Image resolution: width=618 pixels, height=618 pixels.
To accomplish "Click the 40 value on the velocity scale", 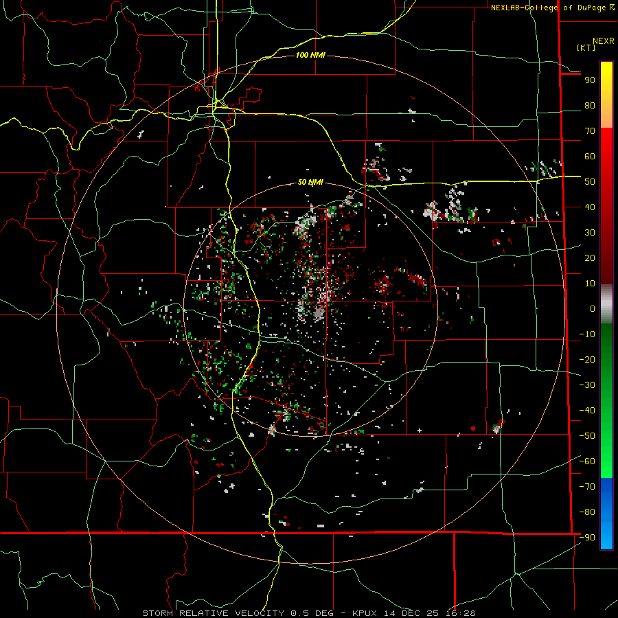I will pyautogui.click(x=590, y=207).
